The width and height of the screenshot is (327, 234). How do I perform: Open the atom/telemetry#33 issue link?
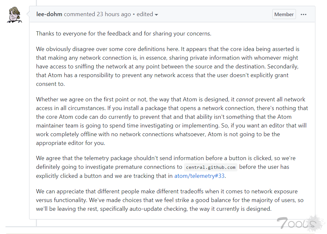(199, 176)
